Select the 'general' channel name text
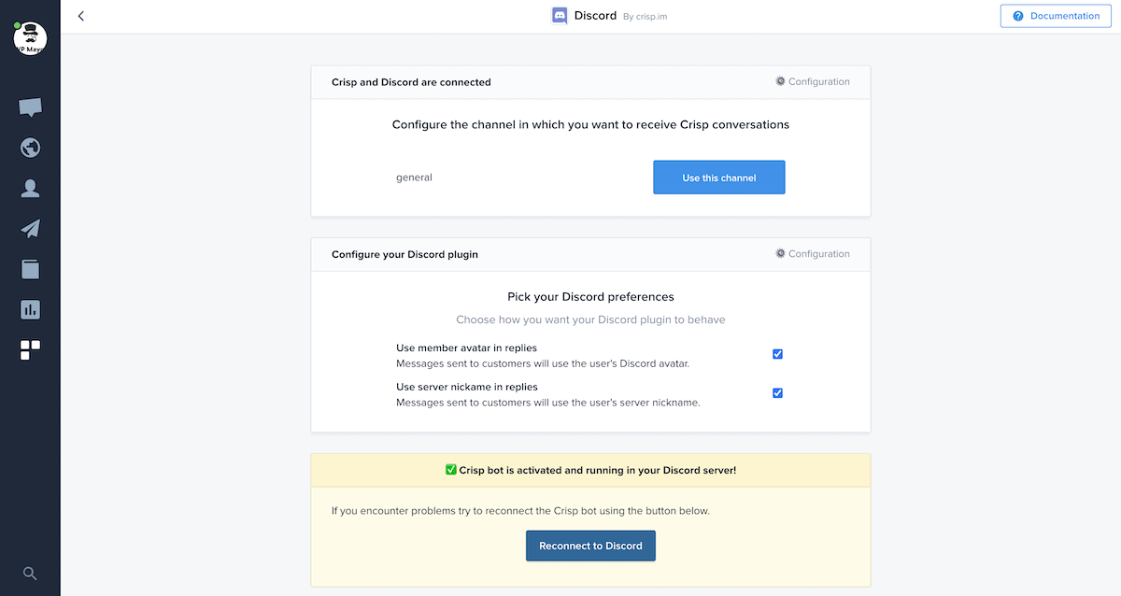 [x=414, y=177]
